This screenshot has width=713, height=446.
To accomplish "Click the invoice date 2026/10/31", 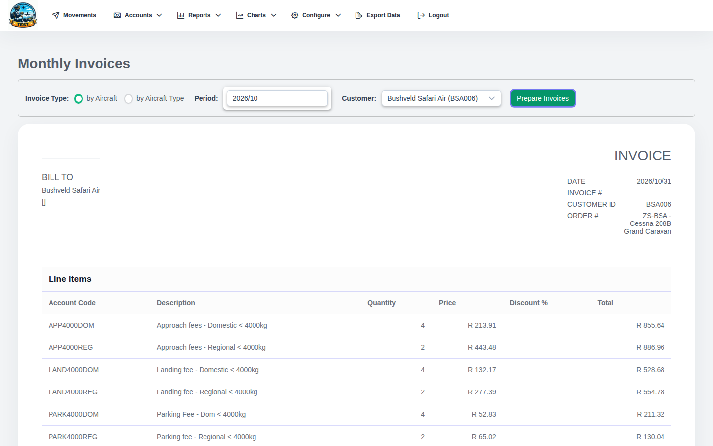I will tap(654, 181).
